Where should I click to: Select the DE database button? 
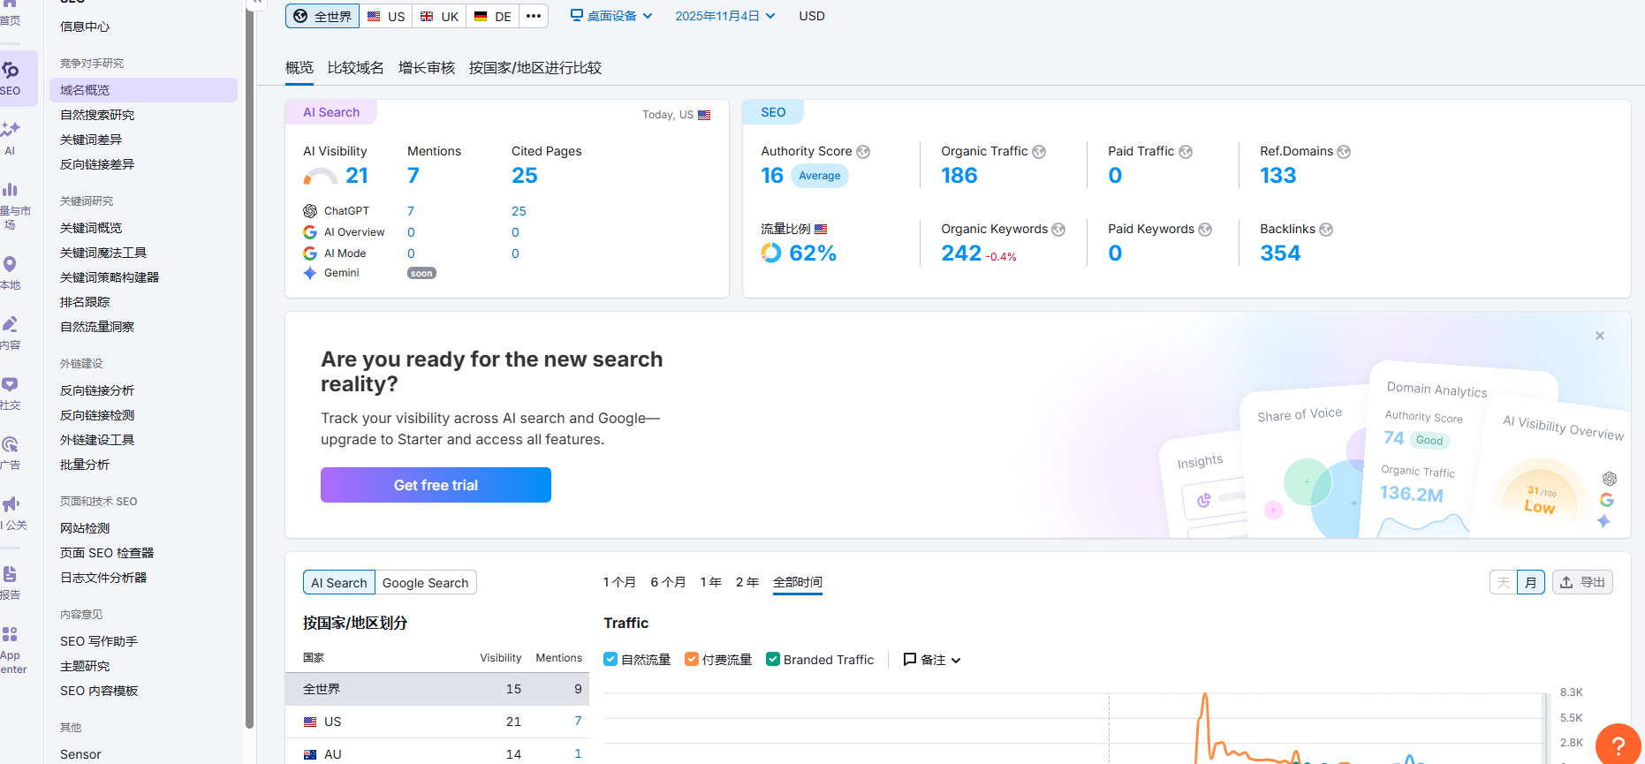[x=493, y=16]
